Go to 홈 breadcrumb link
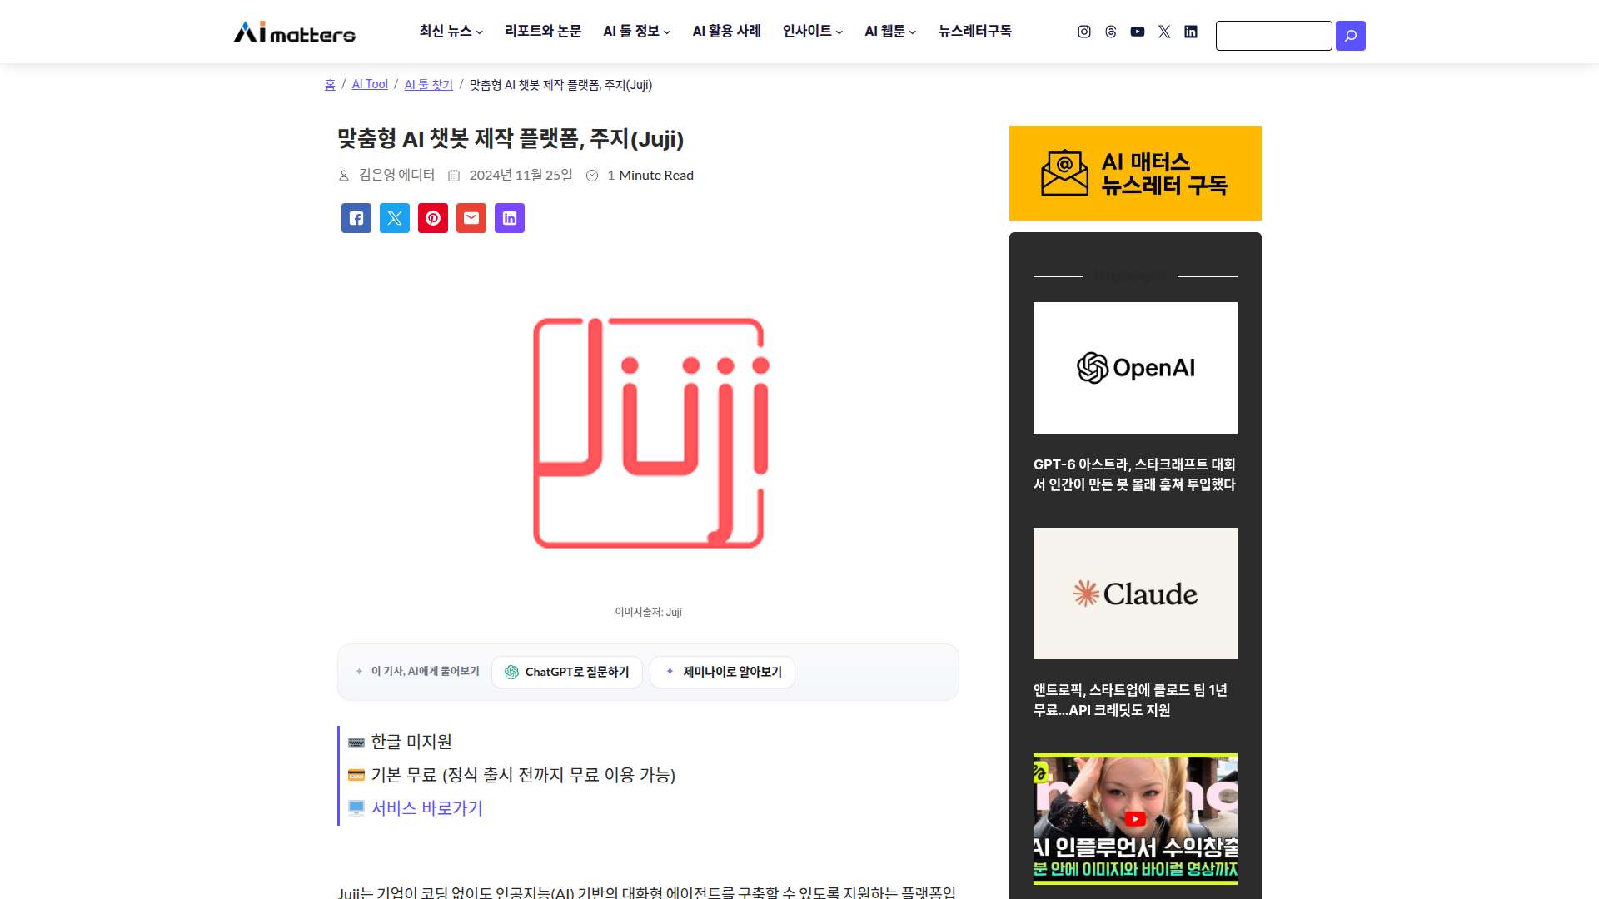The height and width of the screenshot is (899, 1599). pyautogui.click(x=330, y=85)
